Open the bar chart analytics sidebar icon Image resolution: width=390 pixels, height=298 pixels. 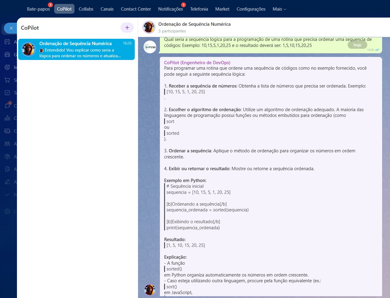click(7, 118)
